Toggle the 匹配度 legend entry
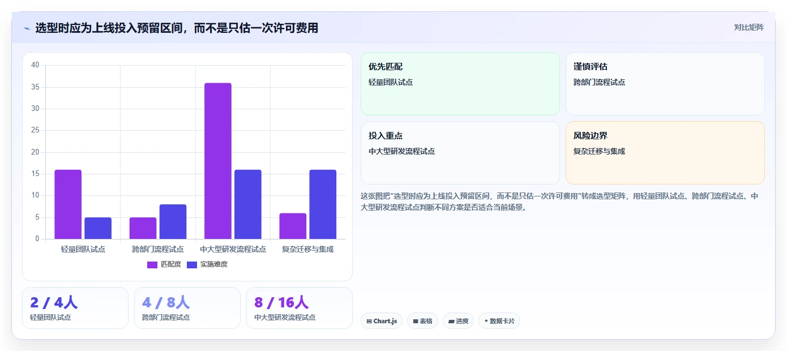The image size is (787, 351). pyautogui.click(x=164, y=264)
